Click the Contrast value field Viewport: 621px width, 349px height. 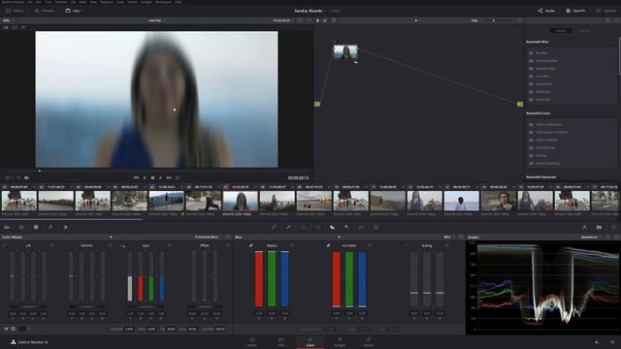point(129,329)
